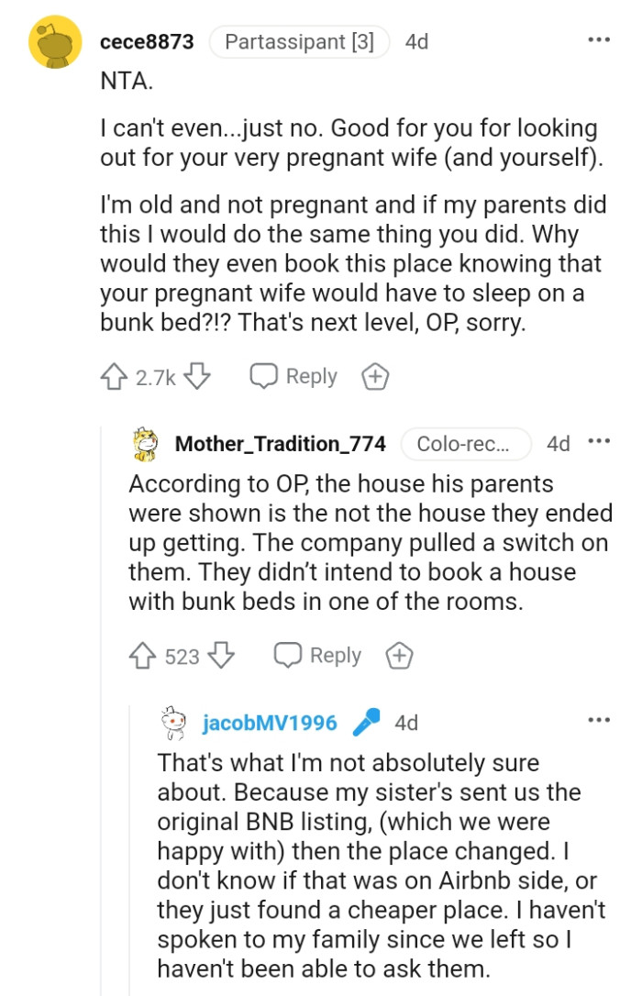
Task: Reply to cece8873's comment
Action: click(x=311, y=376)
